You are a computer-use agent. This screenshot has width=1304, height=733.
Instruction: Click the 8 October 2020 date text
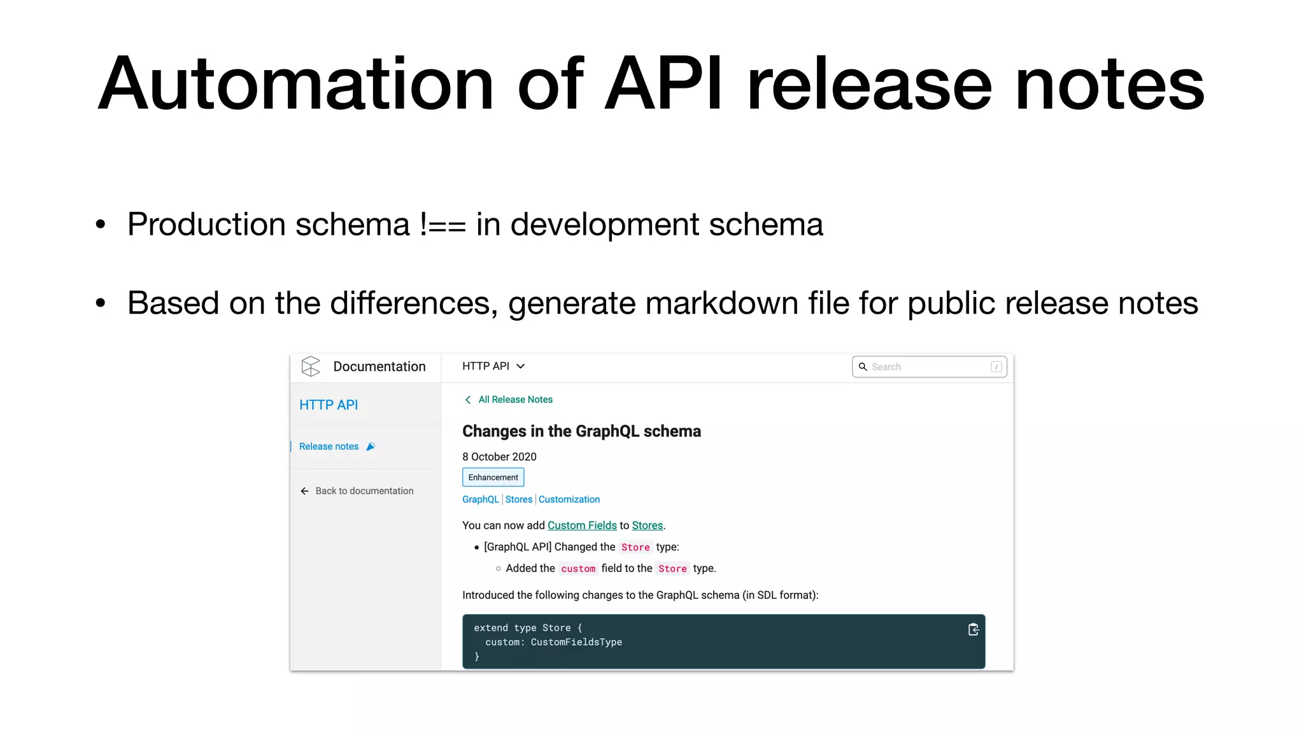coord(499,457)
